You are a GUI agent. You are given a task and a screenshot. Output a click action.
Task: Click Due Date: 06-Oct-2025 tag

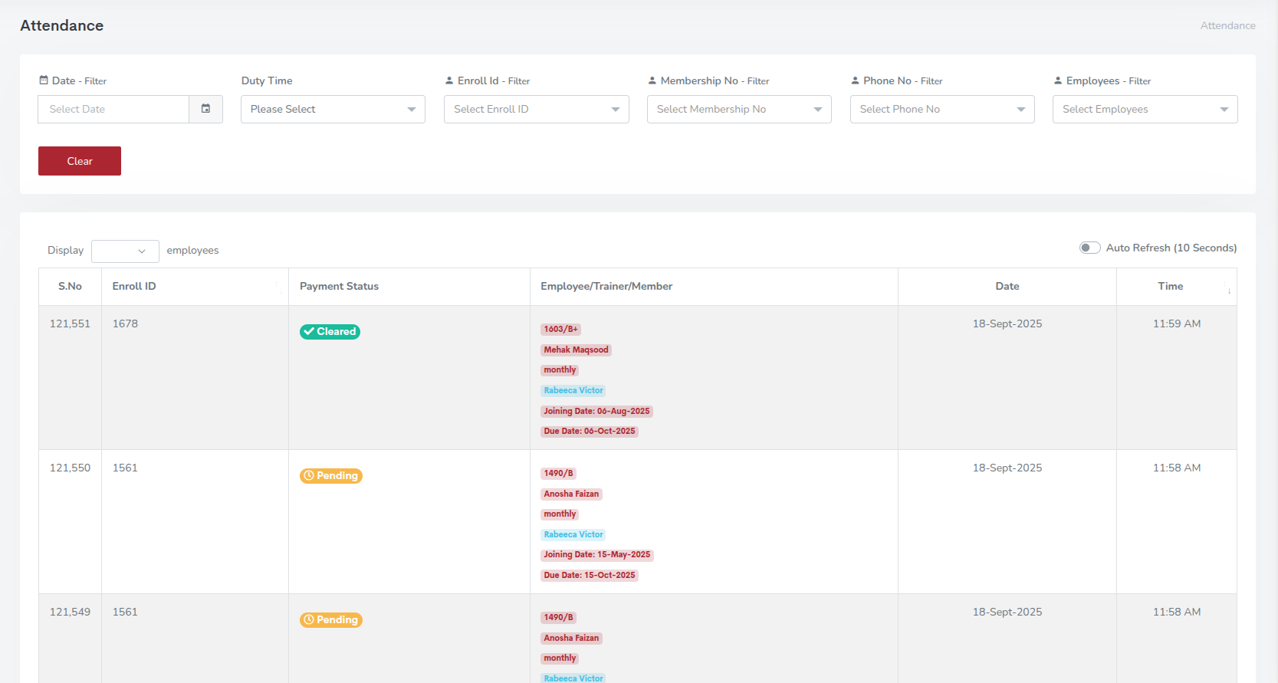coord(590,431)
